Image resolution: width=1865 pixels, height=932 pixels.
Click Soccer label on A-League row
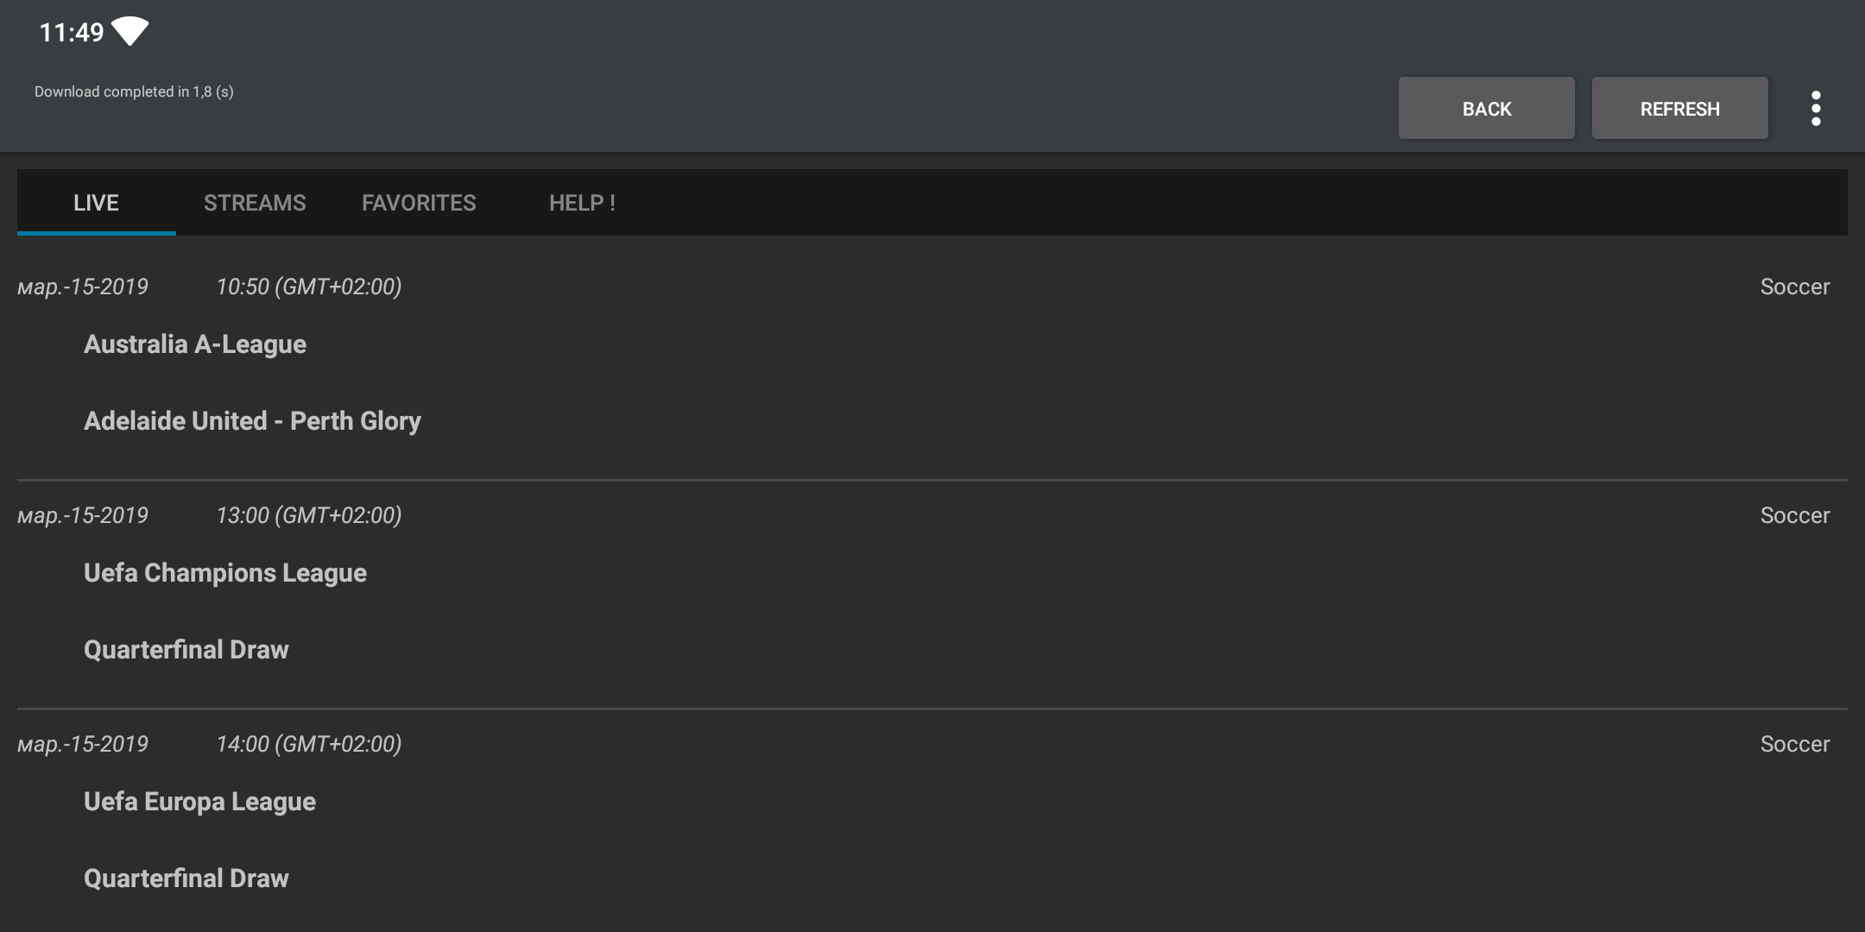click(1795, 287)
